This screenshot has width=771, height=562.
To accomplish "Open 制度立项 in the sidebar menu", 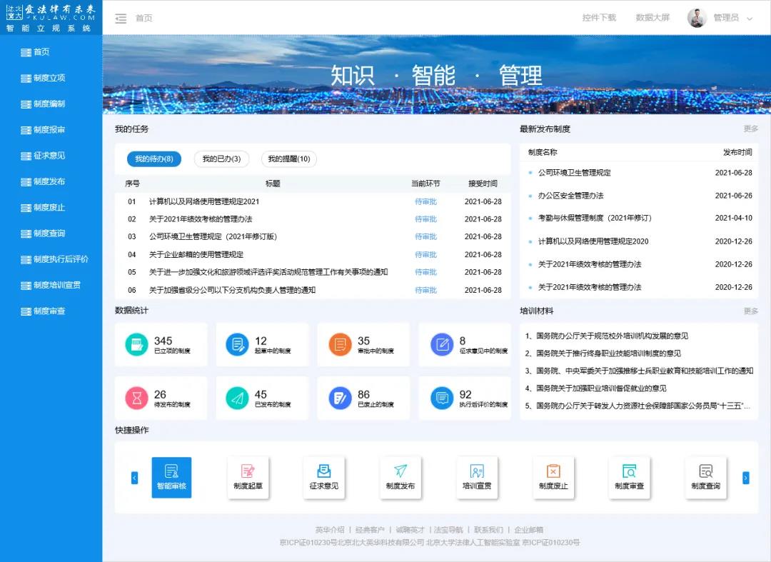I will (49, 78).
